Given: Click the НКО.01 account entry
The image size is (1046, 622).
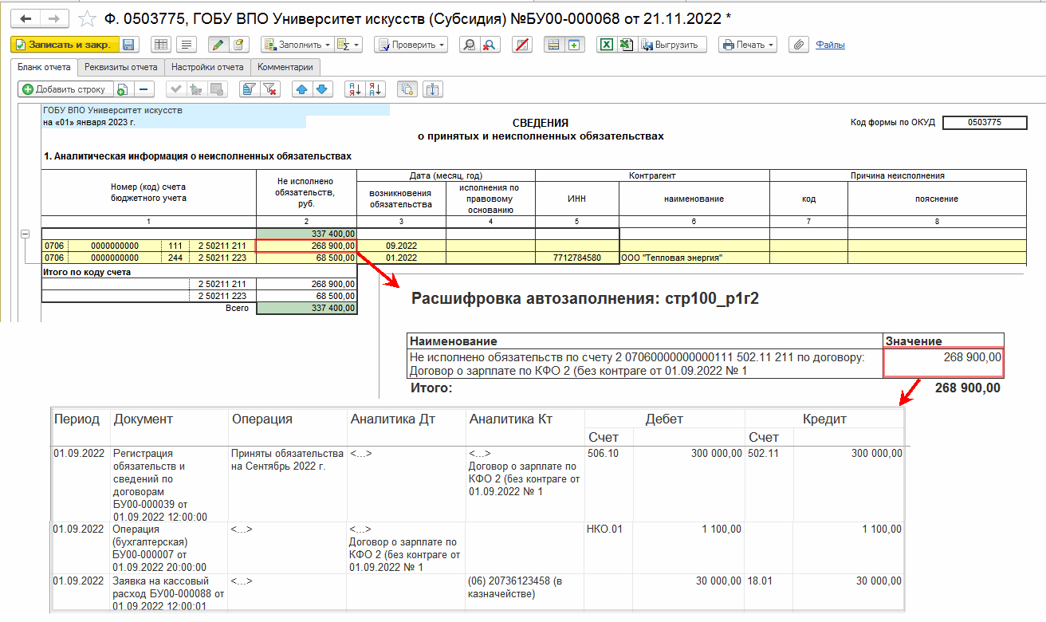Looking at the screenshot, I should [605, 529].
